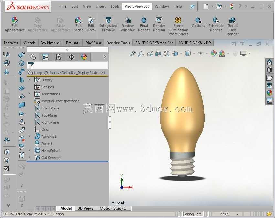
Task: Open the Tools menu
Action: (x=115, y=6)
